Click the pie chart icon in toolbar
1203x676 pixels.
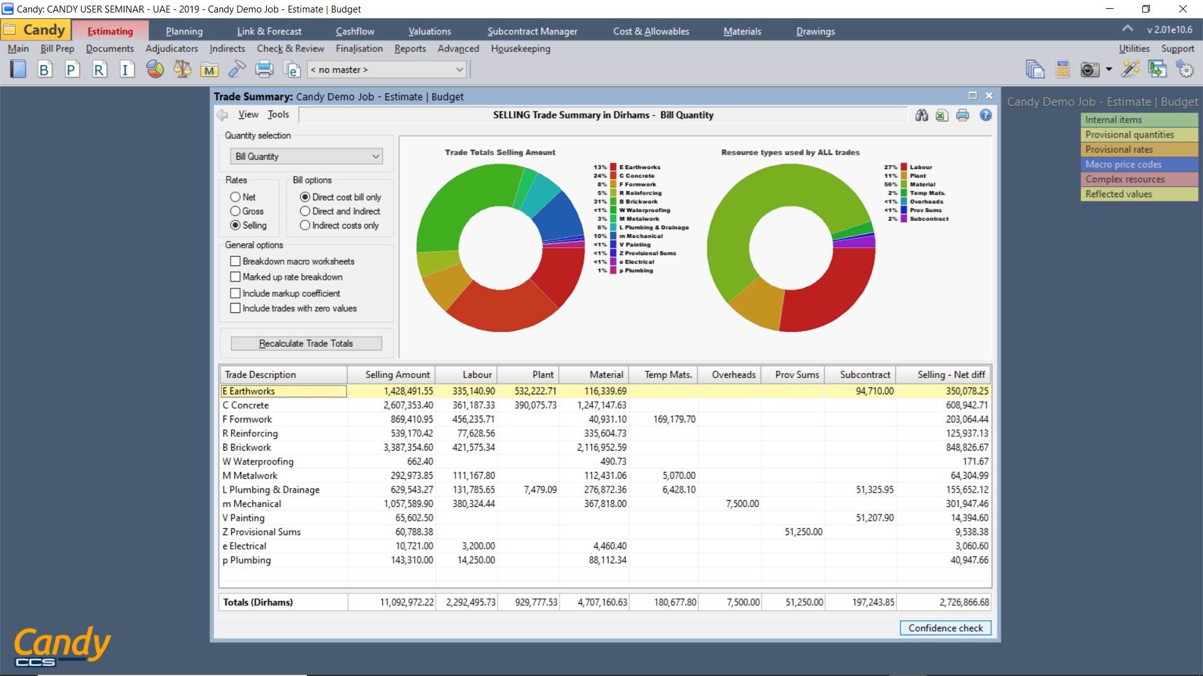pyautogui.click(x=155, y=69)
